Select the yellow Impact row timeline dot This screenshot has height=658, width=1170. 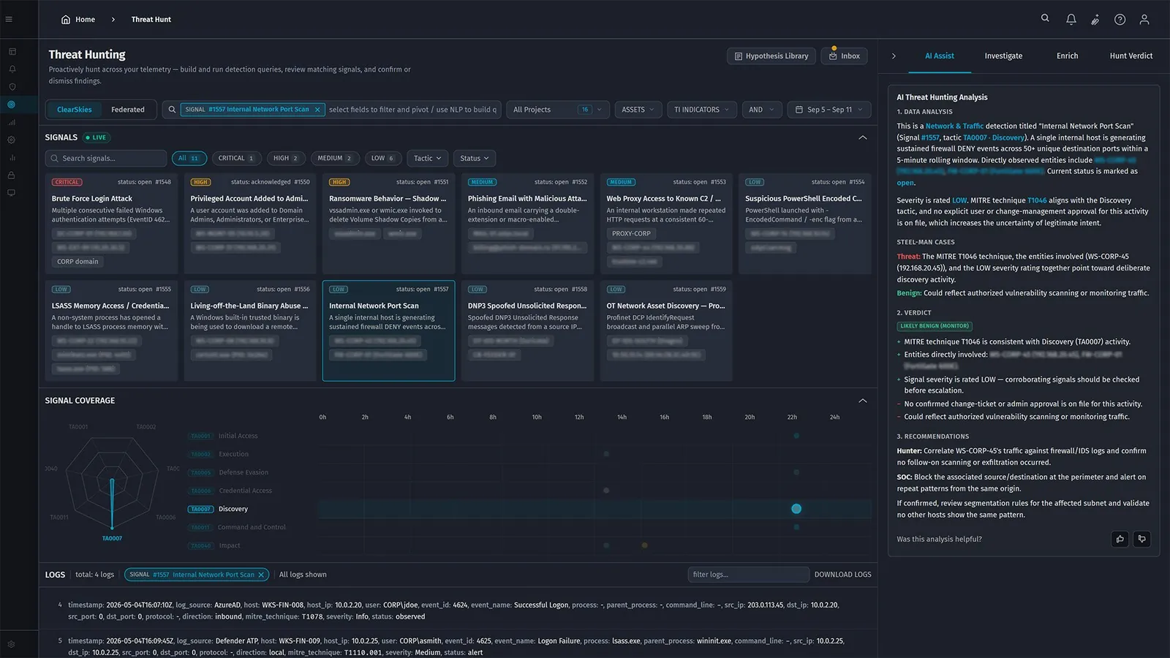pos(644,545)
